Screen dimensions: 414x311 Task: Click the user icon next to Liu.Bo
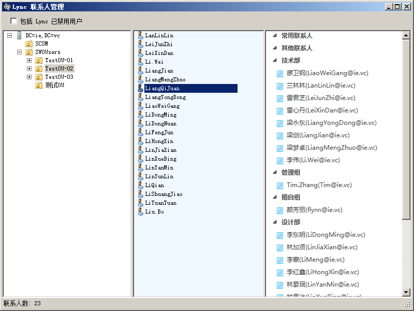(x=140, y=211)
